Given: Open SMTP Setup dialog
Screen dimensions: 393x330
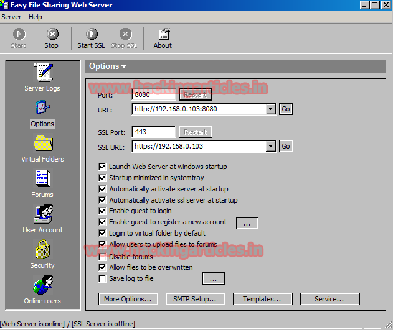Looking at the screenshot, I should (195, 299).
